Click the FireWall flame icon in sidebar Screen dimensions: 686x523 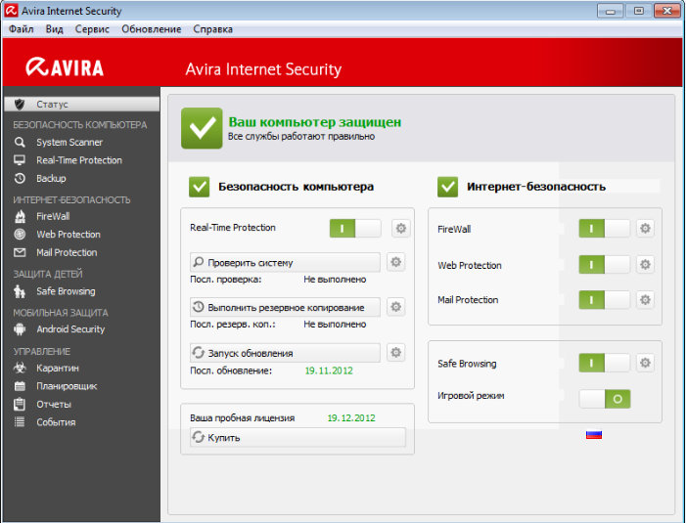(x=20, y=216)
